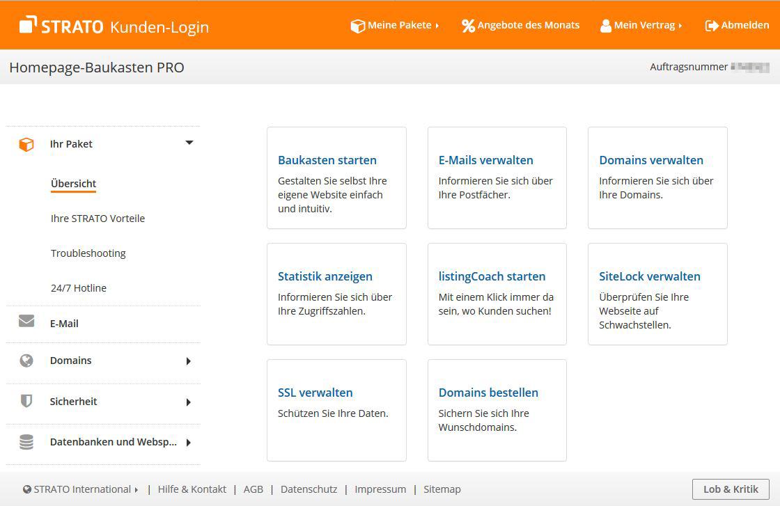The height and width of the screenshot is (506, 780).
Task: Open 24/7 Hotline in the sidebar
Action: point(79,287)
